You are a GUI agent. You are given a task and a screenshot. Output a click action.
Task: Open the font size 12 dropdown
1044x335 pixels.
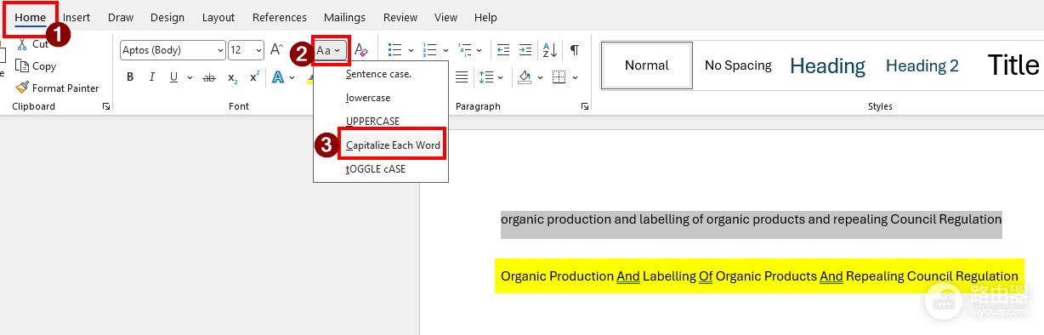pyautogui.click(x=259, y=50)
